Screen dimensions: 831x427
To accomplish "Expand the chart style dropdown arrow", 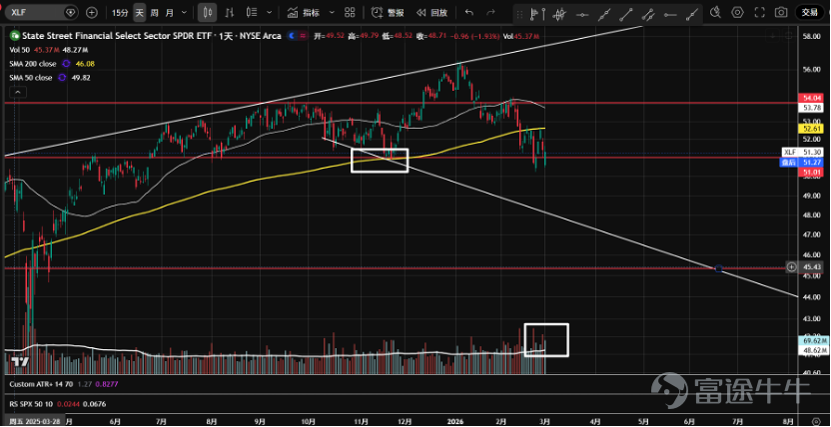I will coord(270,12).
